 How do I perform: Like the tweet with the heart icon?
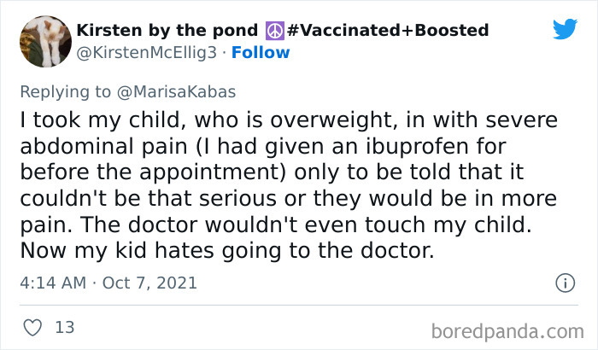pos(32,326)
